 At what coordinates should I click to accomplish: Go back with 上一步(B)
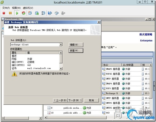(x=60, y=100)
